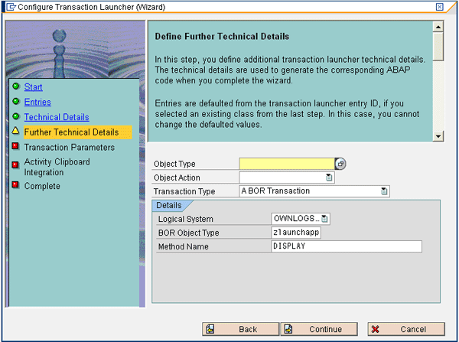
Task: Select the Complete step
Action: [x=42, y=186]
